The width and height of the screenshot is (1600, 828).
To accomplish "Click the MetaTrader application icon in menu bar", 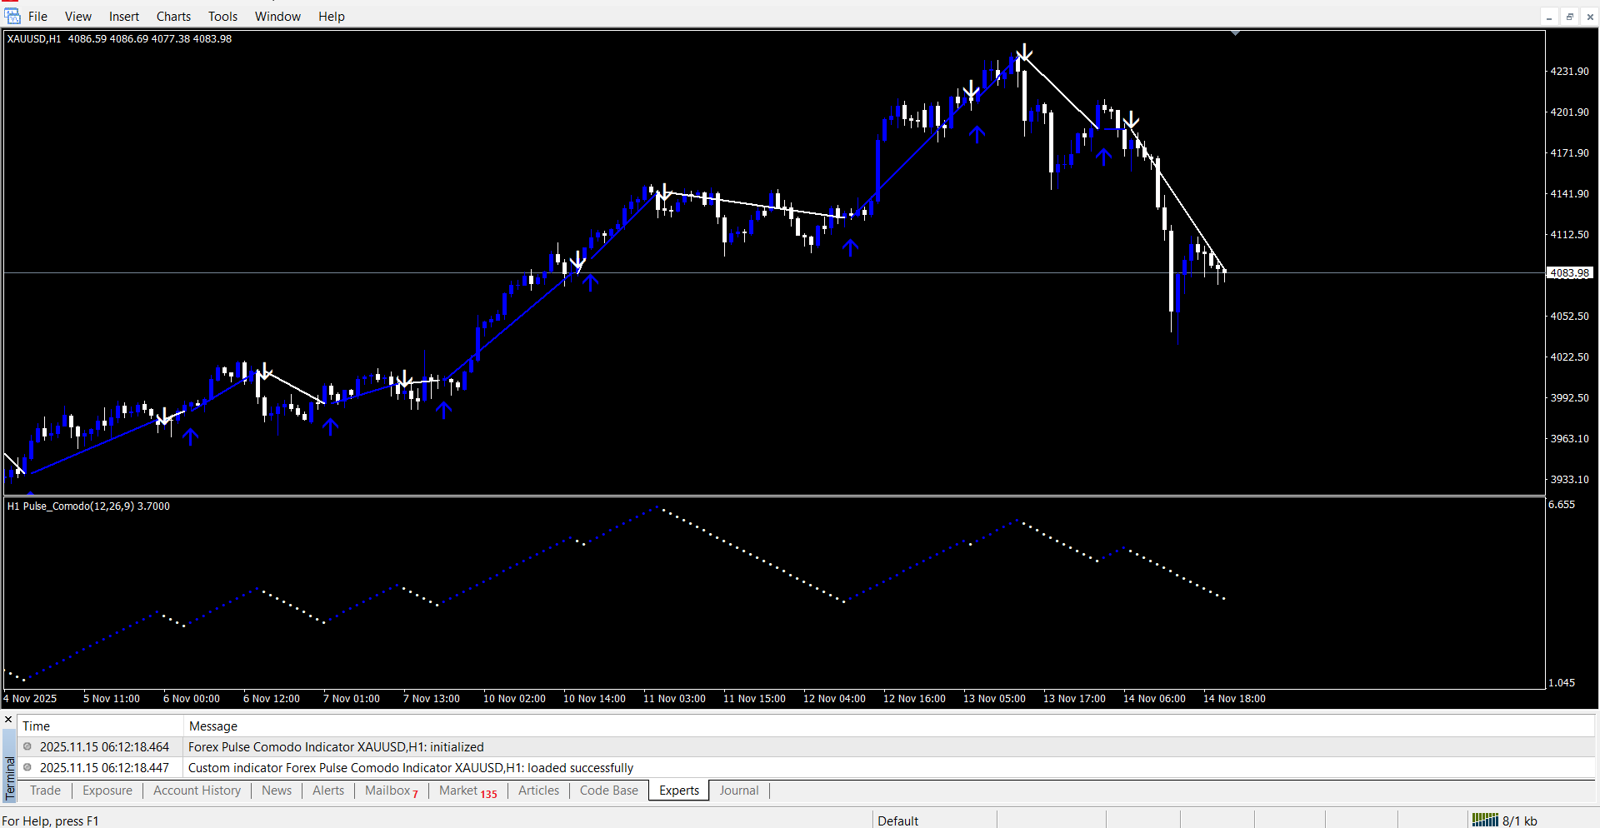I will 12,16.
